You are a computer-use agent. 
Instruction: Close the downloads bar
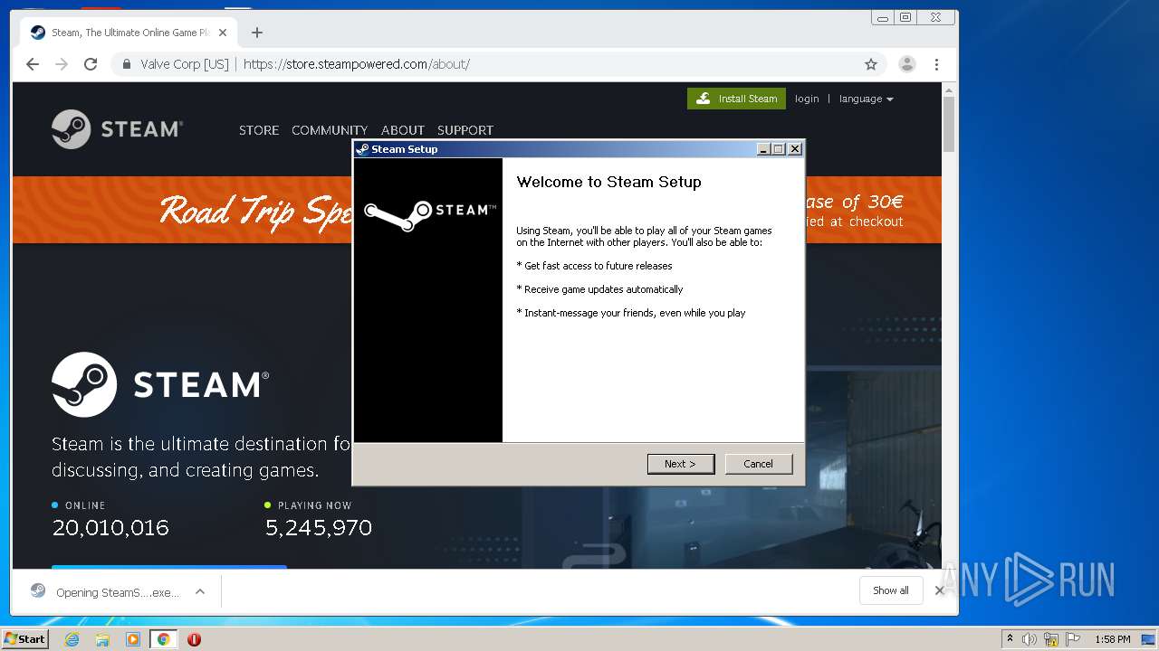939,590
